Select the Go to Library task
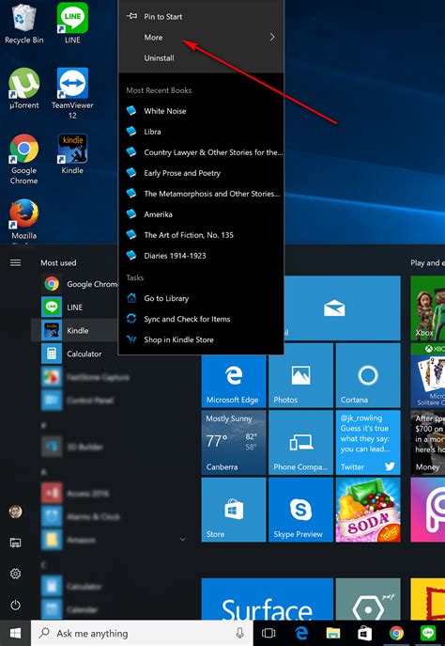Screen dimensions: 445x646 [x=201, y=298]
